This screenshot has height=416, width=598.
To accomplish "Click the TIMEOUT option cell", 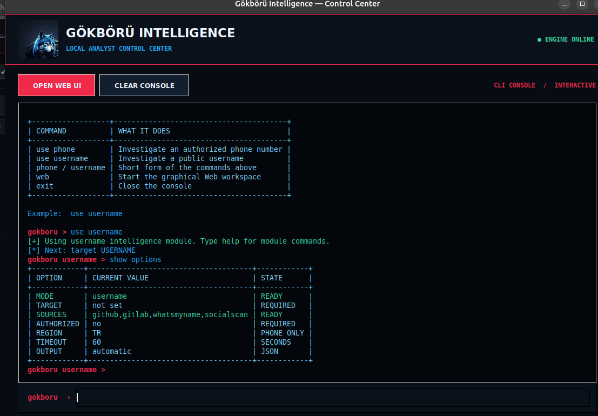I will click(x=51, y=342).
